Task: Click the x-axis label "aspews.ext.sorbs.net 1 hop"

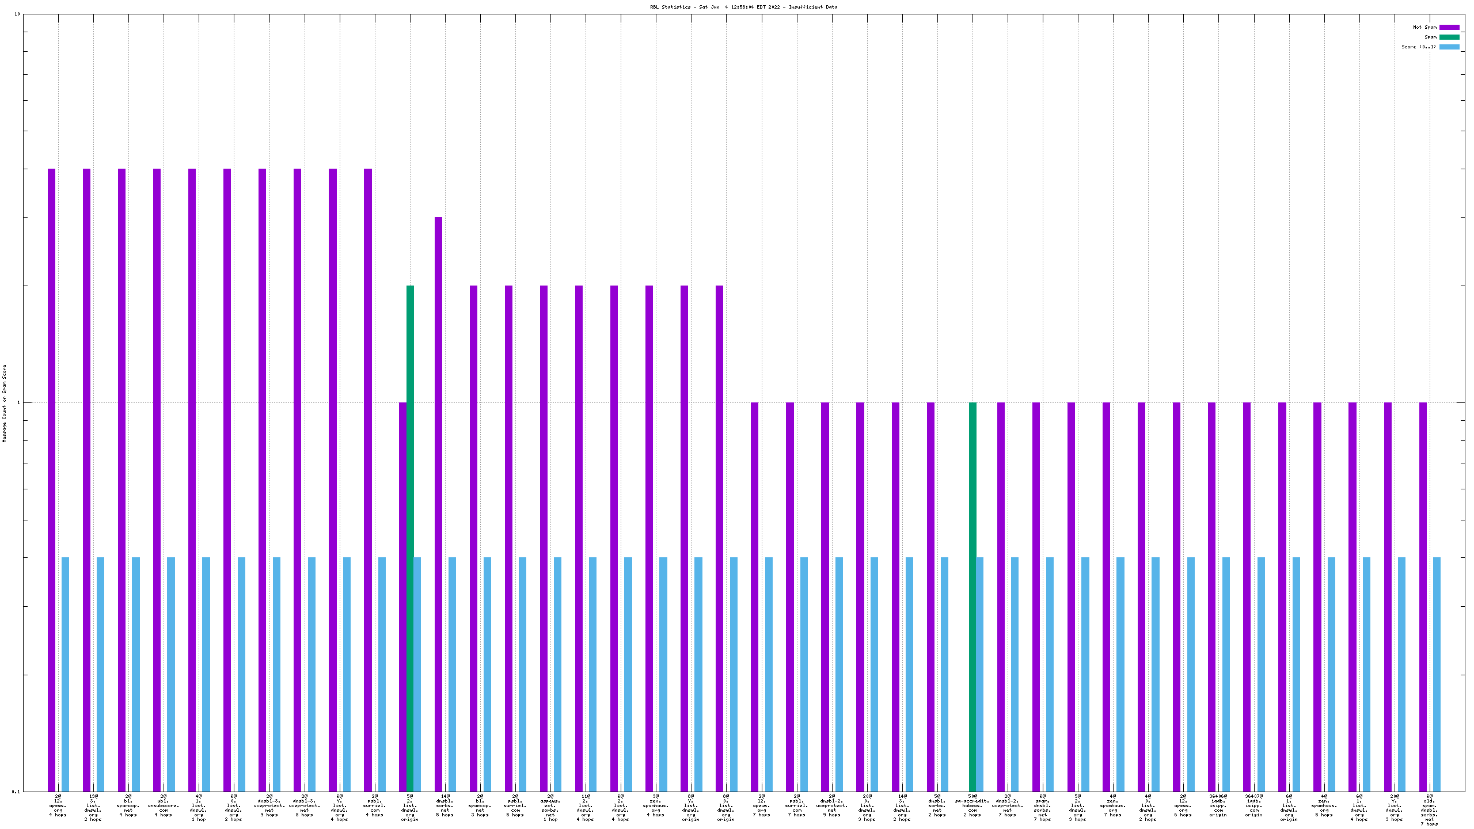Action: click(550, 808)
